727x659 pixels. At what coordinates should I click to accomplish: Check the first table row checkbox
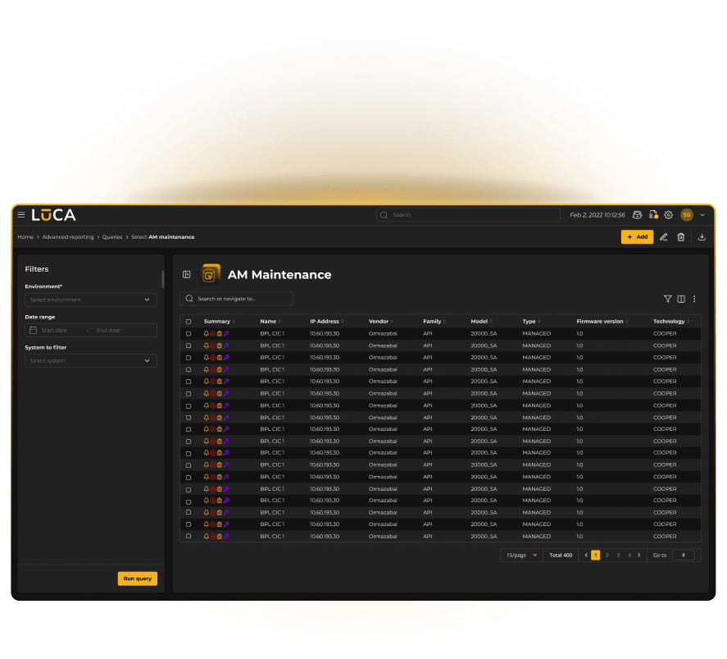tap(189, 334)
